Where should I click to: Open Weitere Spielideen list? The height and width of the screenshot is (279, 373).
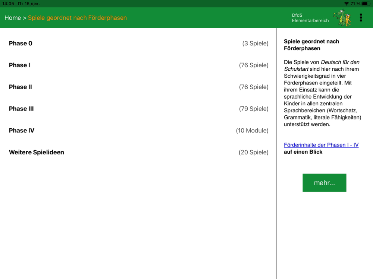[x=138, y=153]
